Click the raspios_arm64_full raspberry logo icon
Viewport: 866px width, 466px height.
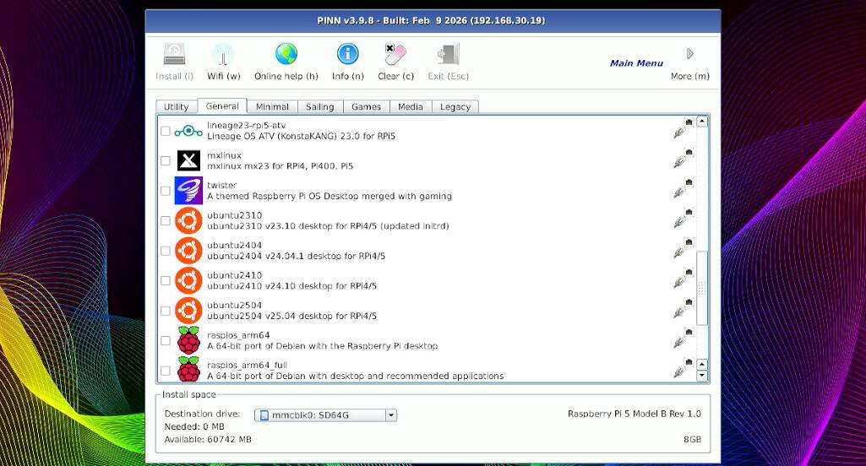188,370
